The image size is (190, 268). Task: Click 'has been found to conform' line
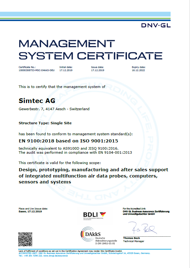click(x=76, y=134)
